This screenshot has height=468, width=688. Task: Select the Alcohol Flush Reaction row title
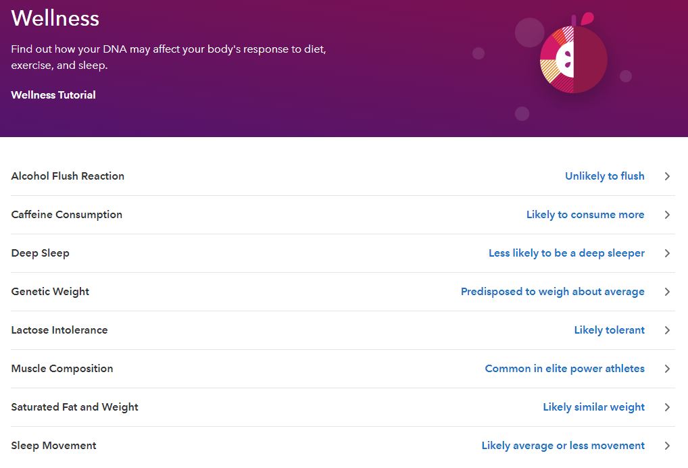click(68, 176)
